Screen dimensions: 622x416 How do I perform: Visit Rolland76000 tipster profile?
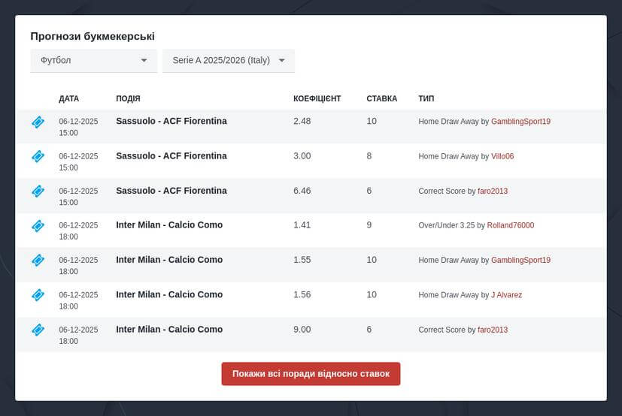click(x=510, y=225)
